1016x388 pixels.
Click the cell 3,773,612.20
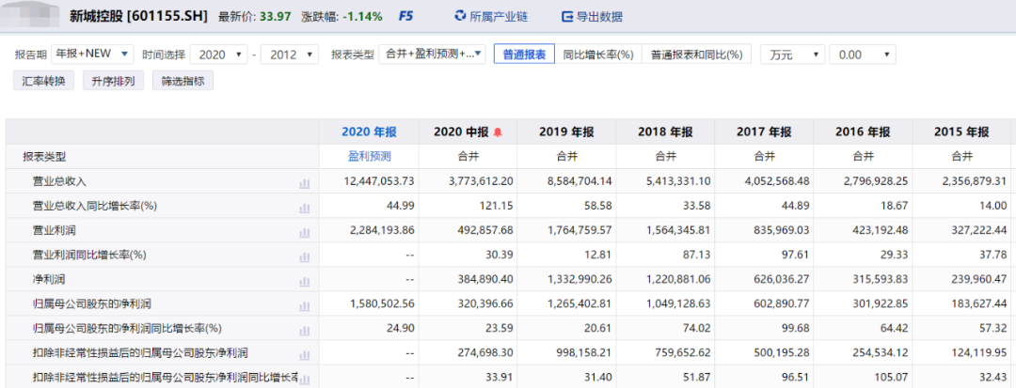(481, 183)
